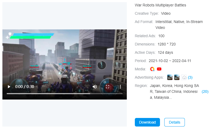Click the orange circular media network icon
Screen dimensions: 210x130
coord(152,69)
